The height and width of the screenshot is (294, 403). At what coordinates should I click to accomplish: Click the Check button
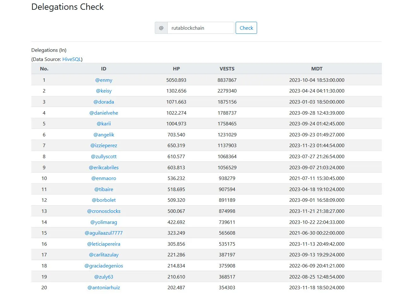point(246,28)
